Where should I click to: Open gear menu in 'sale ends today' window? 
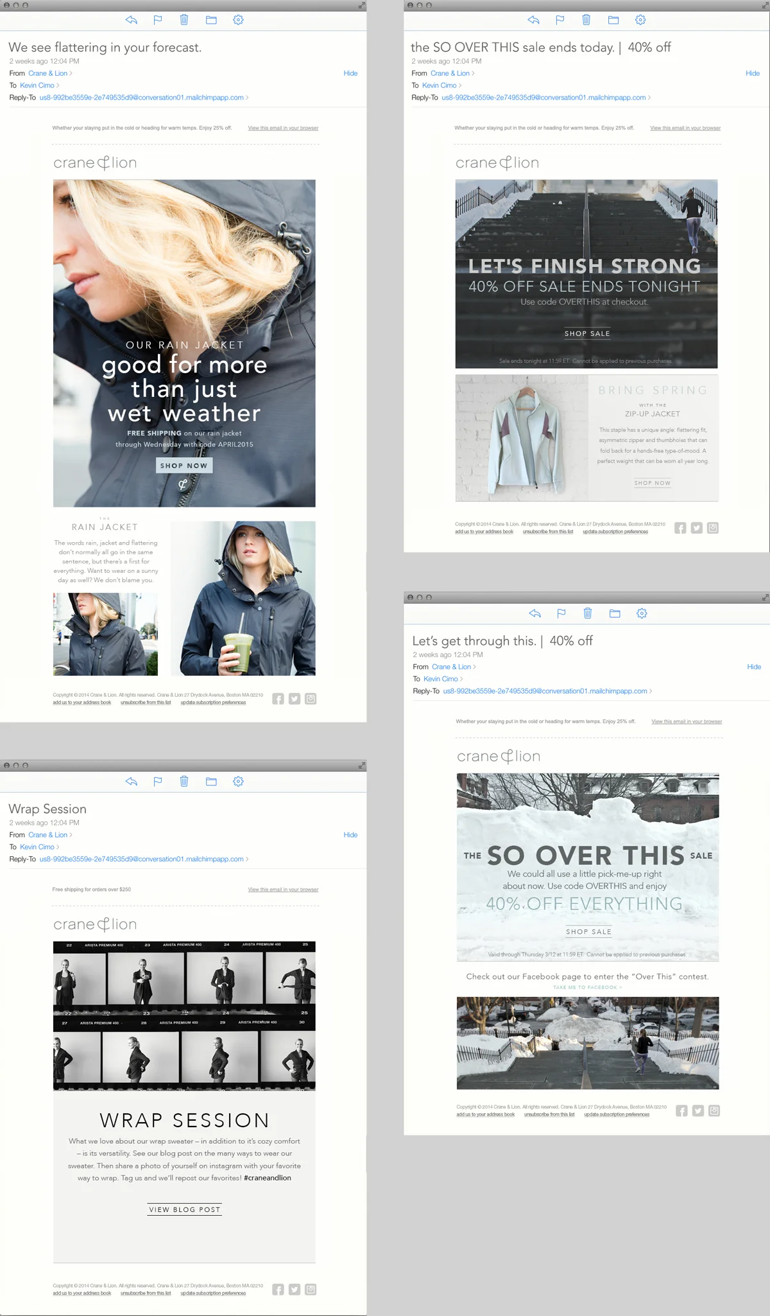point(640,20)
